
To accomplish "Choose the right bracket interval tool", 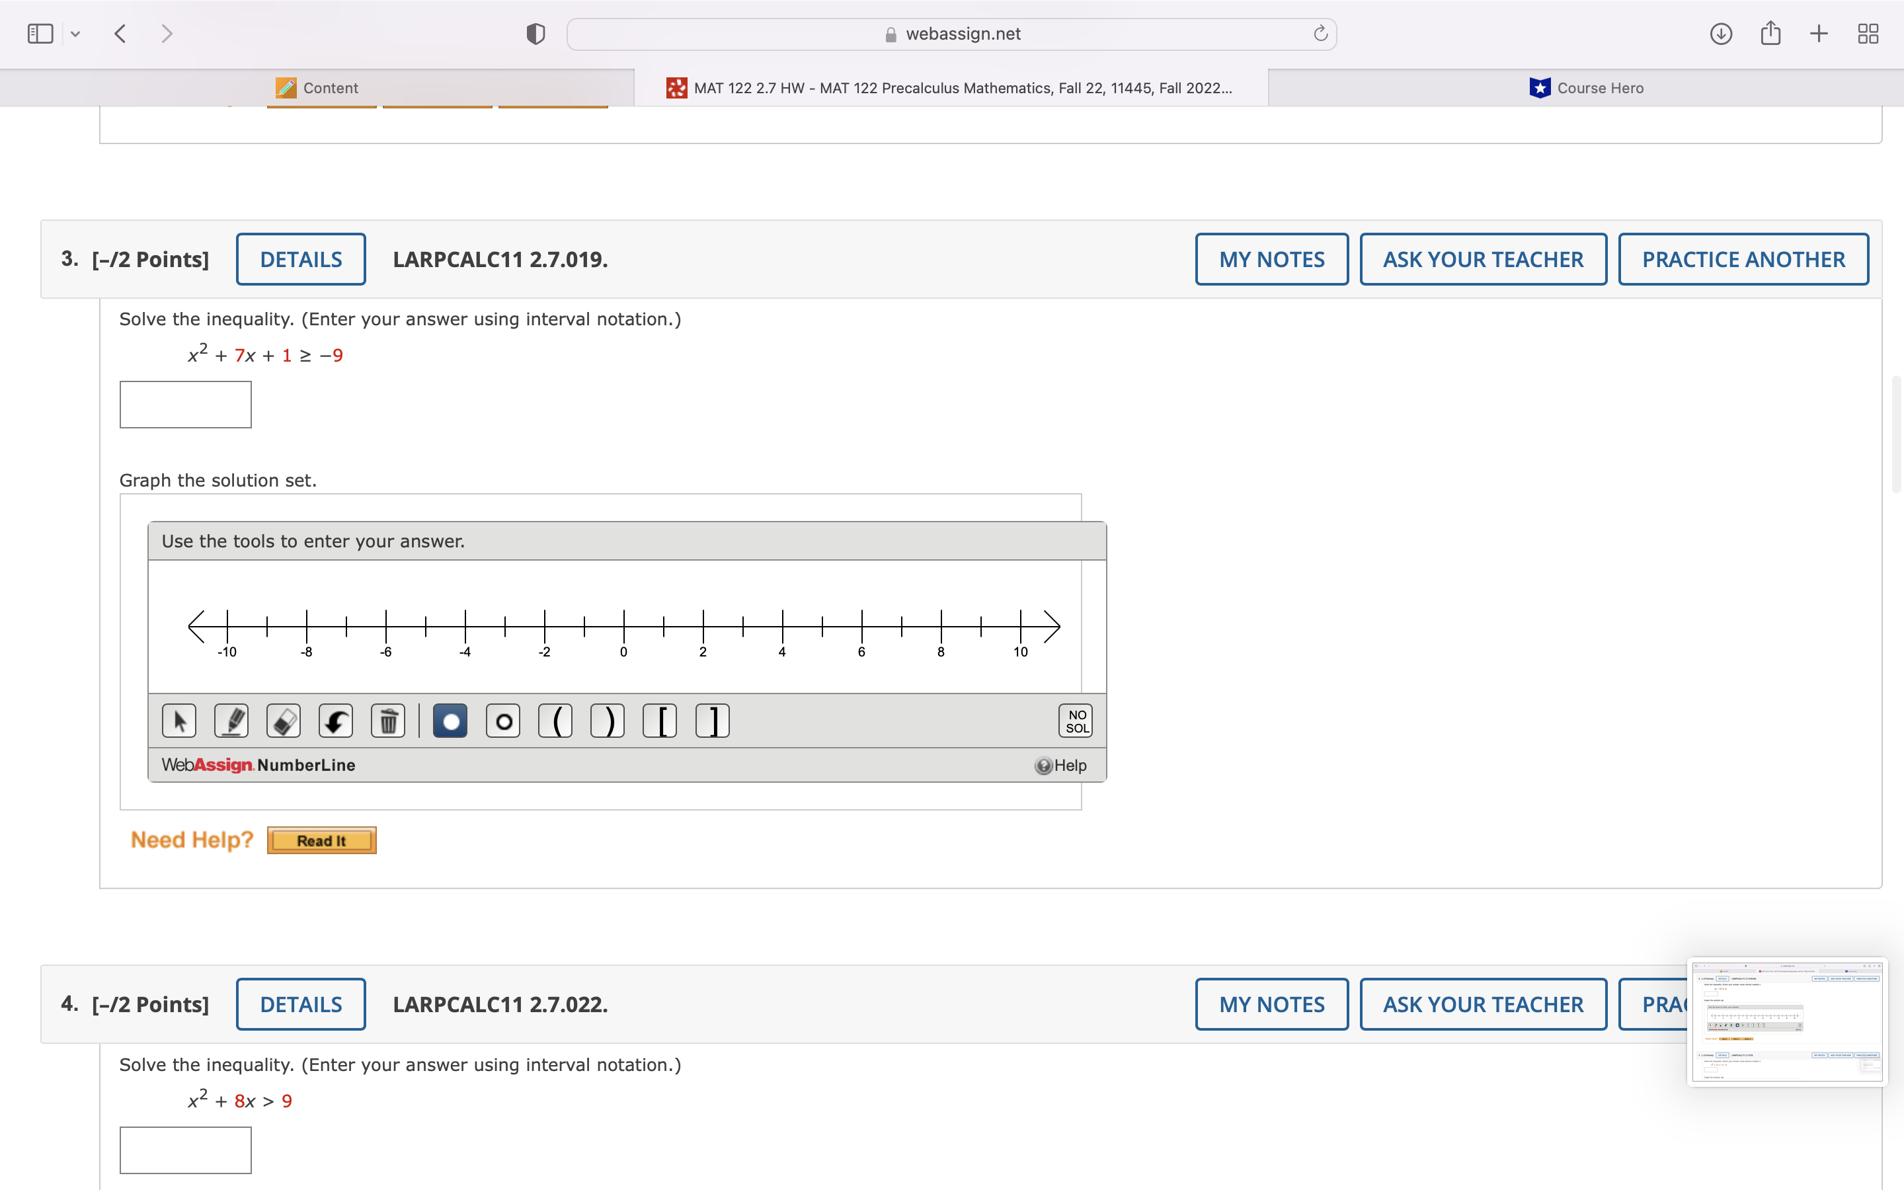I will tap(712, 720).
